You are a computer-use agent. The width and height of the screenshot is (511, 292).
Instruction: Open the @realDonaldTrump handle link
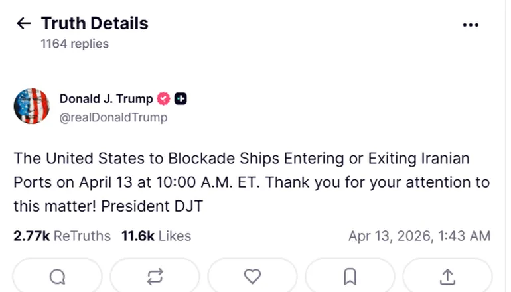[x=113, y=117]
